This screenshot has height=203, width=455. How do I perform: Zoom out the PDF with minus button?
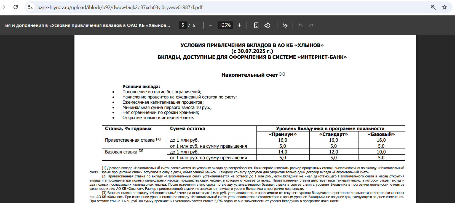[211, 25]
